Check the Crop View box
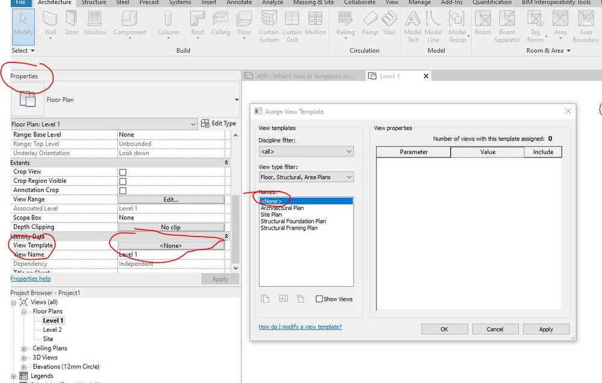Viewport: 602px width, 383px height. (x=122, y=171)
